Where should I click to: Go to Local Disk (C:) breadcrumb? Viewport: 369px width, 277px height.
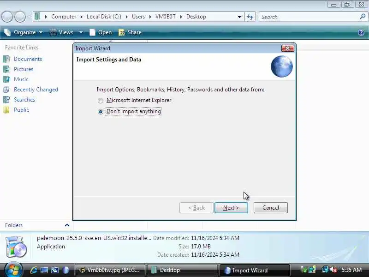pos(104,17)
